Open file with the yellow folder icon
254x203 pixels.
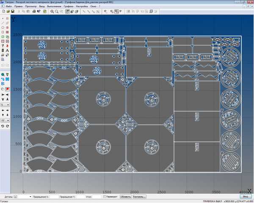click(x=8, y=11)
